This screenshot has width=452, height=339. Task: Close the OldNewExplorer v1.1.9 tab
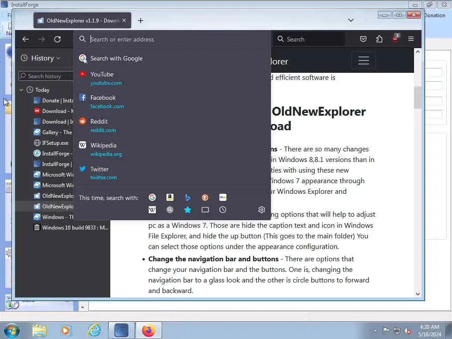click(124, 20)
